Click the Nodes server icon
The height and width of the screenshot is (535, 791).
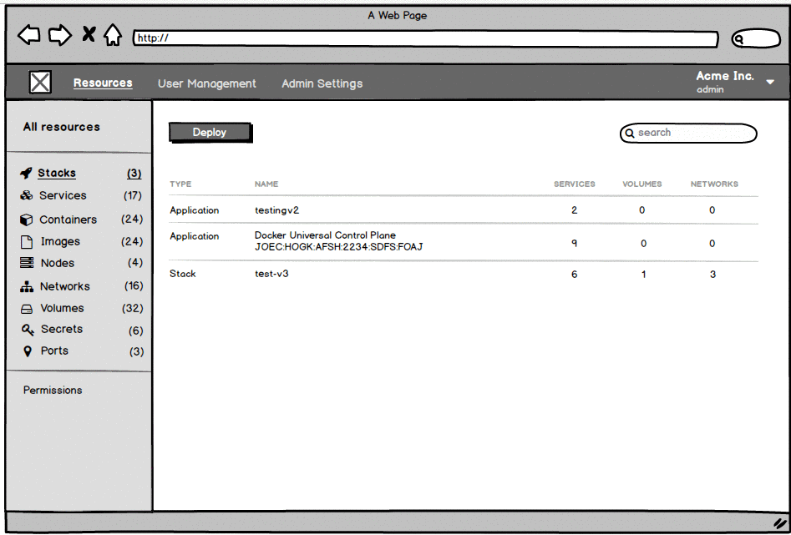pyautogui.click(x=27, y=263)
